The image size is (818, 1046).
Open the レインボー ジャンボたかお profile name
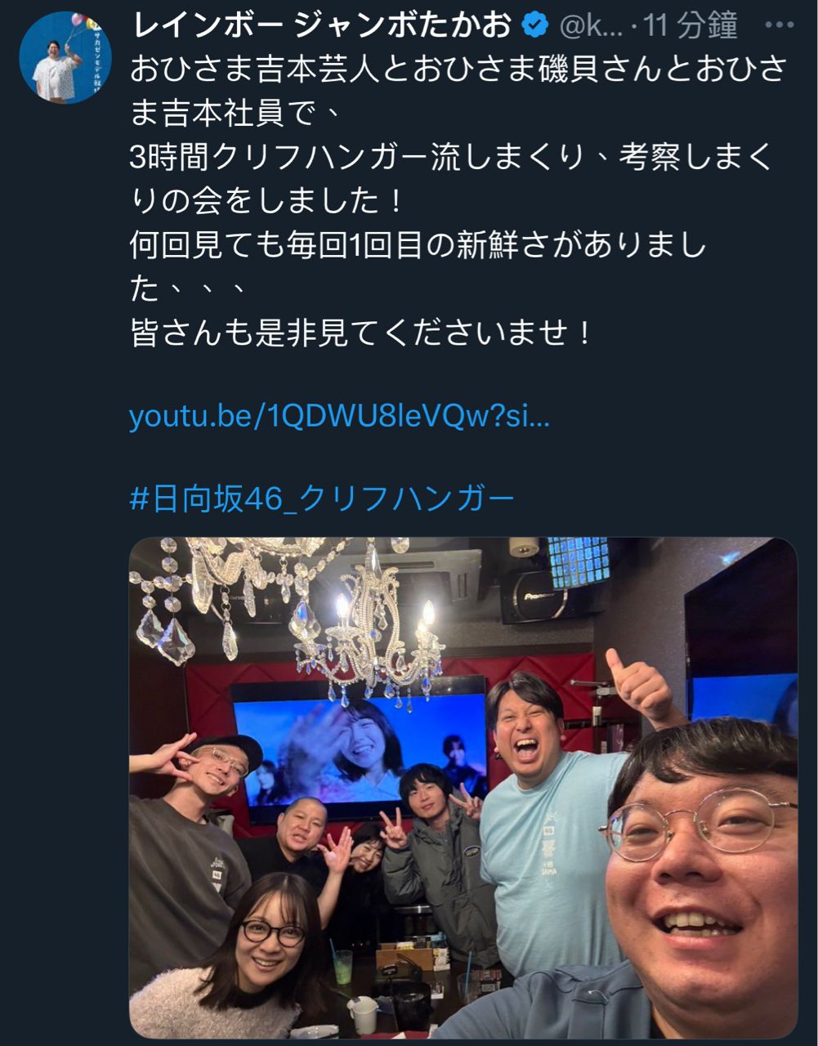322,26
